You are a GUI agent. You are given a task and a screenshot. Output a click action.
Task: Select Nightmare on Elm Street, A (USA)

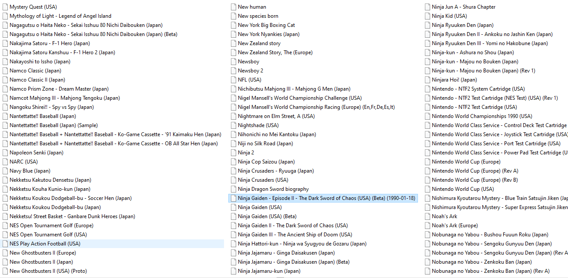click(x=276, y=116)
